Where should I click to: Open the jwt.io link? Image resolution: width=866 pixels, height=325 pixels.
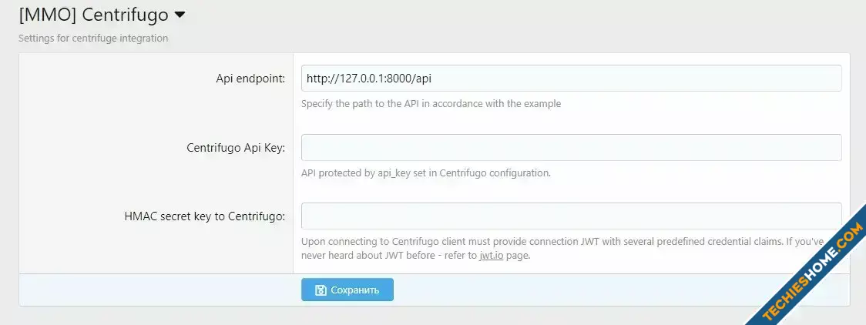point(491,256)
